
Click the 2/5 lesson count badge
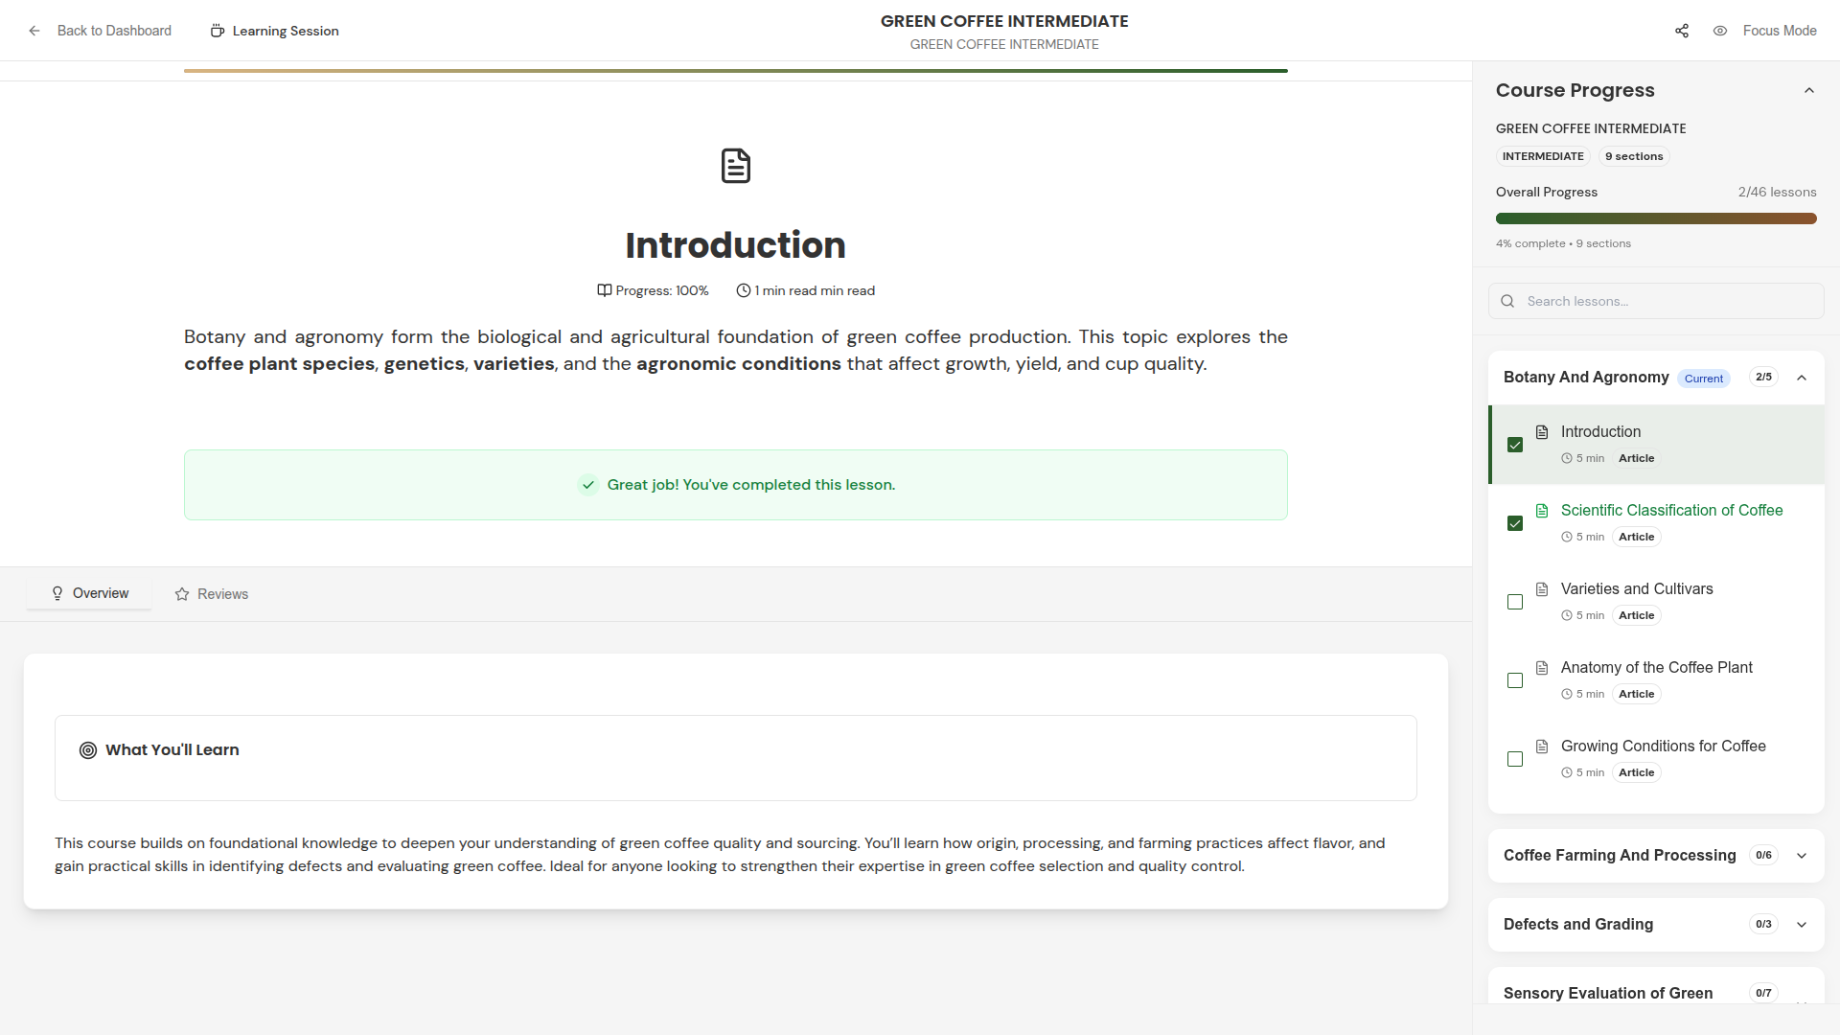1763,378
